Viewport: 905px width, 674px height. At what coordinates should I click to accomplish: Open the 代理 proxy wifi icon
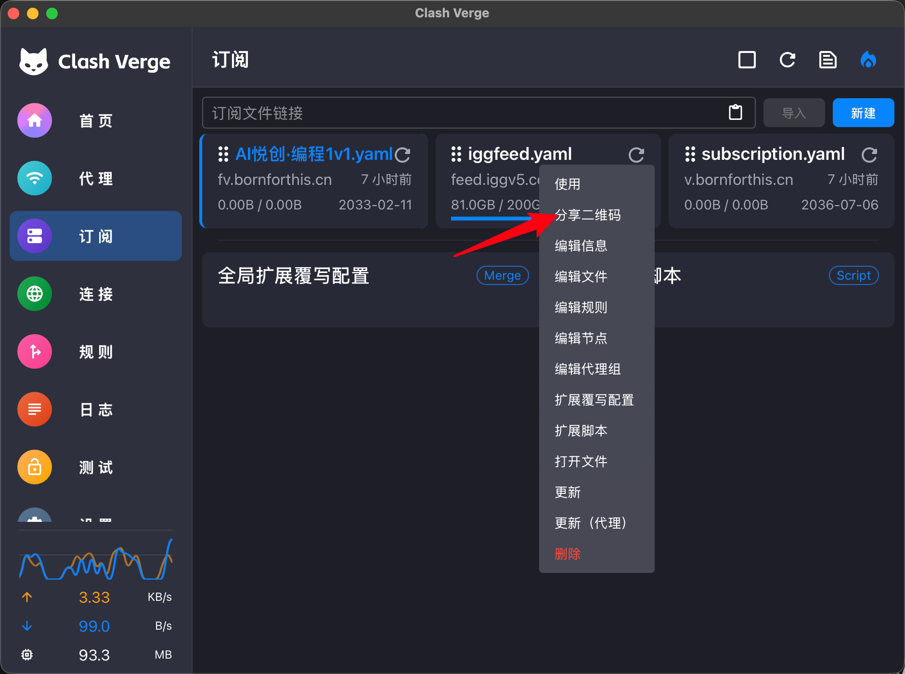pos(35,178)
